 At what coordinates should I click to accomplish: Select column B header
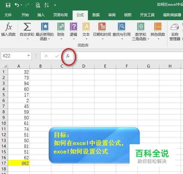40,66
